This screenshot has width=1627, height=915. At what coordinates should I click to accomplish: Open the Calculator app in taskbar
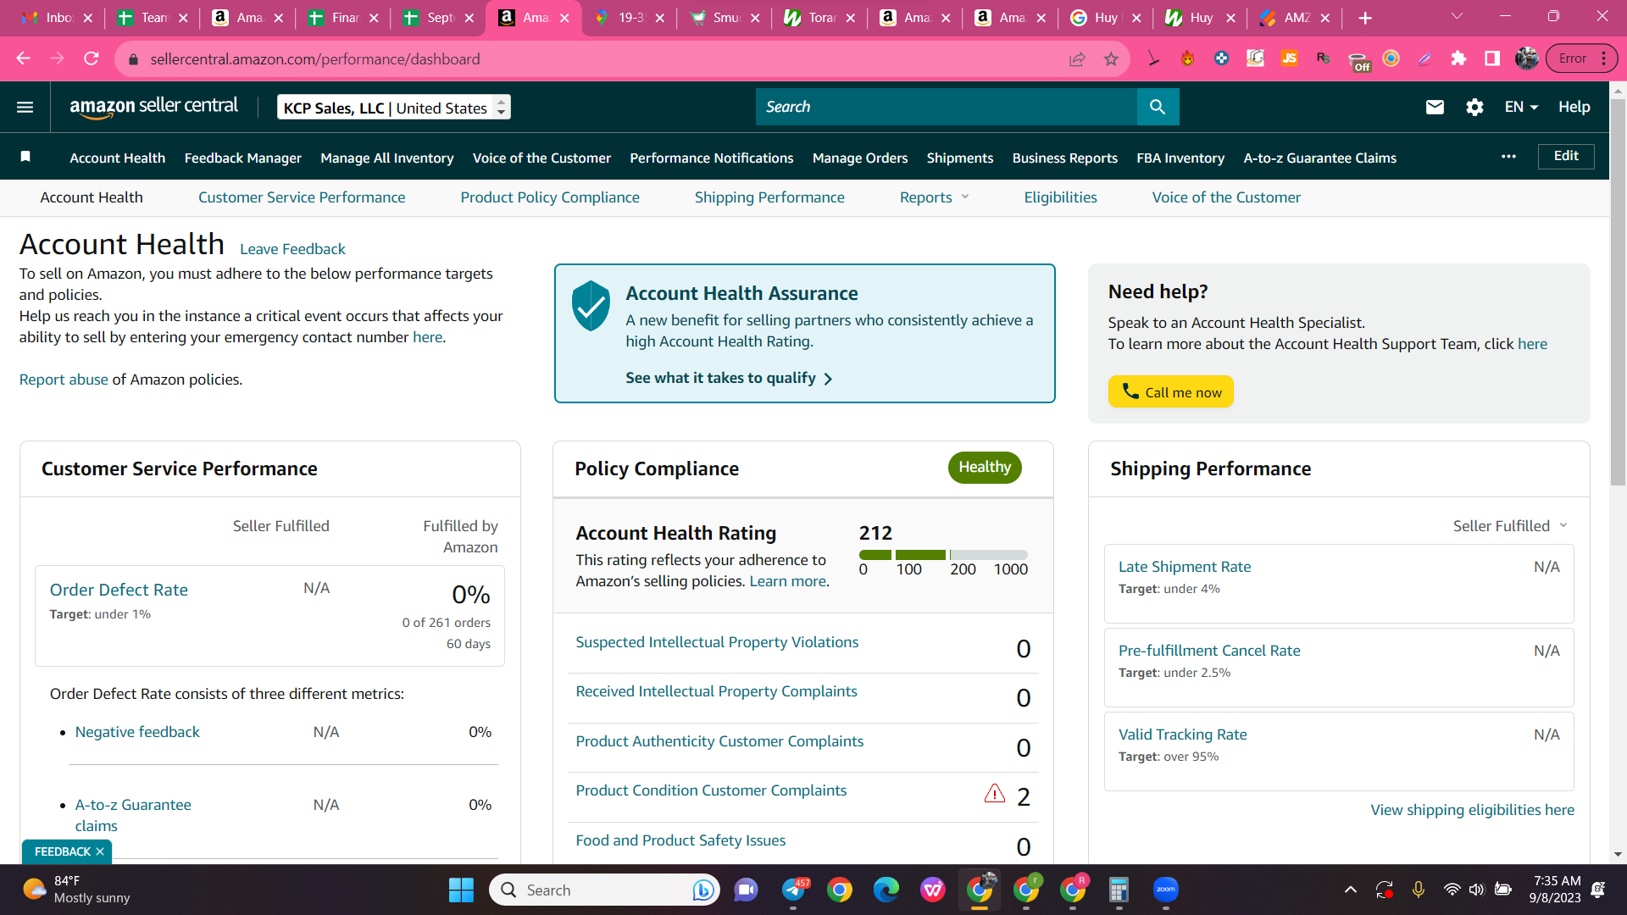pyautogui.click(x=1119, y=890)
